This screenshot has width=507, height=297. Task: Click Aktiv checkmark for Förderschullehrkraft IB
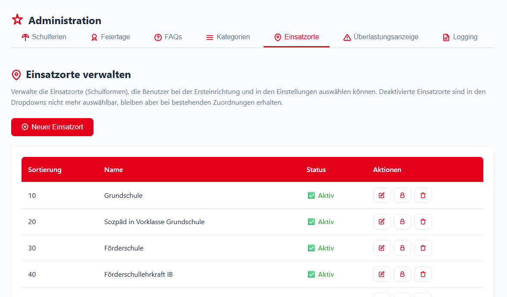[x=311, y=274]
